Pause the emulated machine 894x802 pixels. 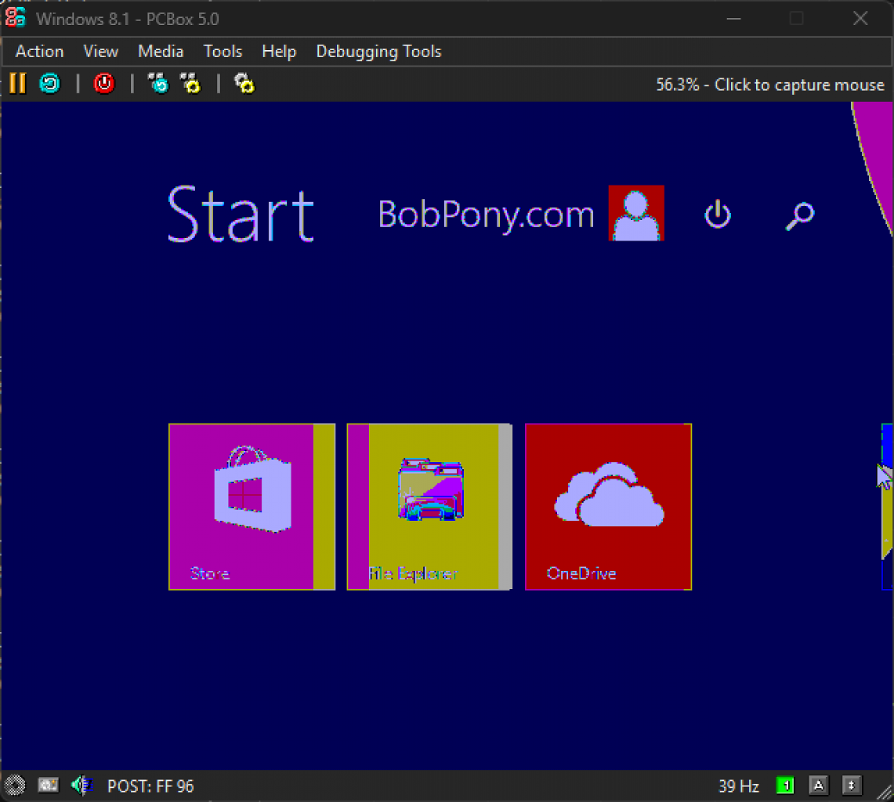tap(18, 84)
